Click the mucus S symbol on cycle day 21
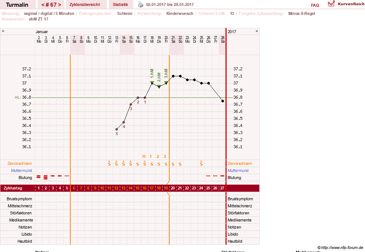 [180, 164]
